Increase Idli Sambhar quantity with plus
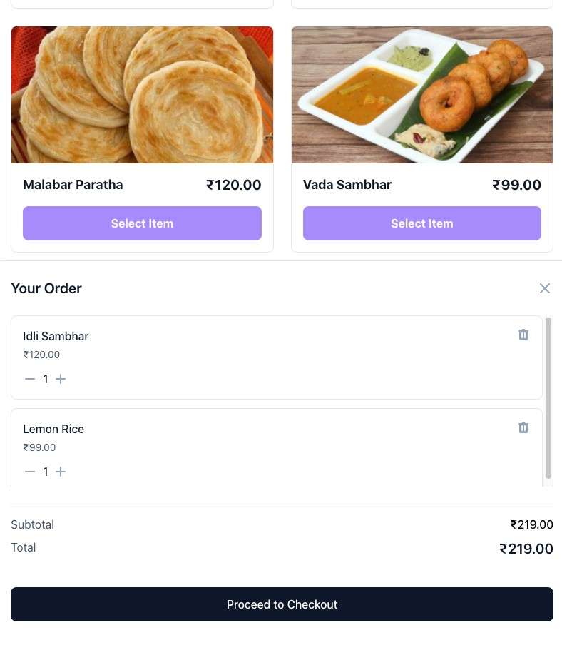The width and height of the screenshot is (562, 645). [61, 379]
